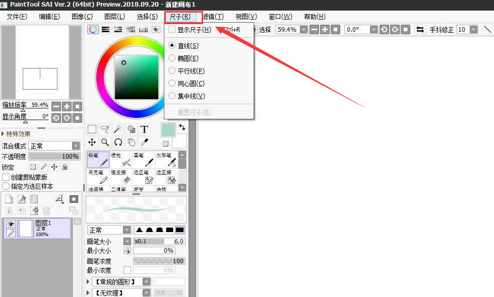Open the 画笔大小 dropdown arrow
Viewport: 494px width, 297px height.
127,241
